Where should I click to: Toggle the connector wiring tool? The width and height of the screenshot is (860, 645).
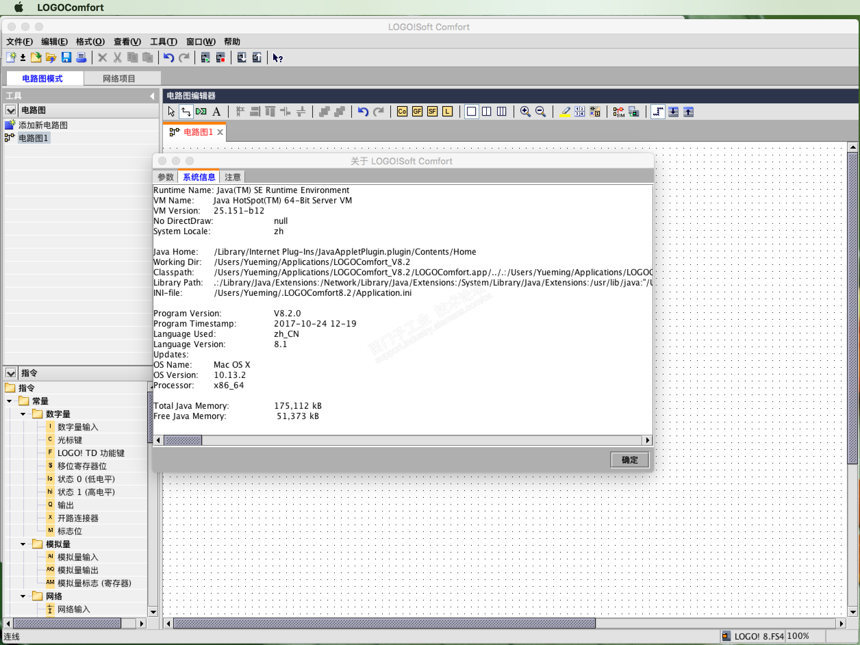pos(186,112)
